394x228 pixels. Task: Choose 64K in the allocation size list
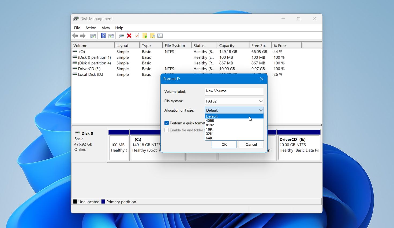(x=234, y=138)
